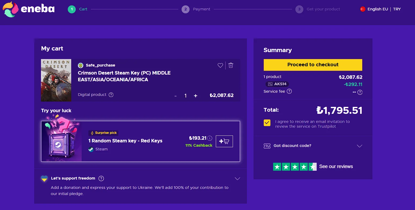Click the 11% Cashback text

(199, 146)
